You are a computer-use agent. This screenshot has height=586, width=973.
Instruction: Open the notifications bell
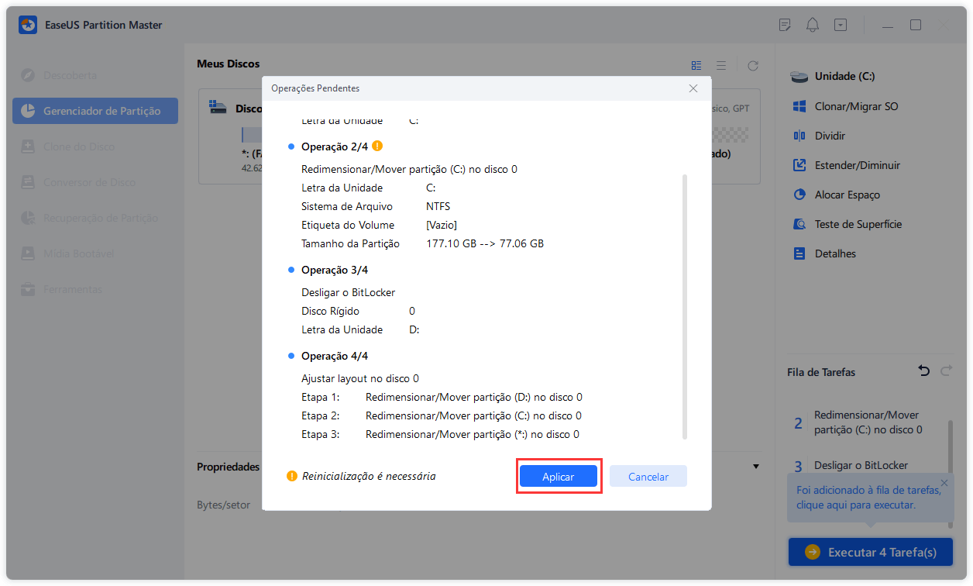[x=813, y=25]
